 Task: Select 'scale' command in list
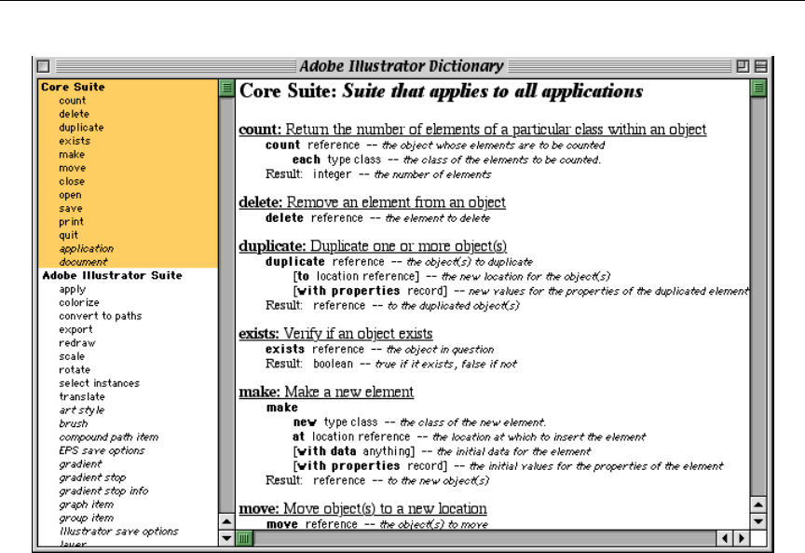[72, 356]
